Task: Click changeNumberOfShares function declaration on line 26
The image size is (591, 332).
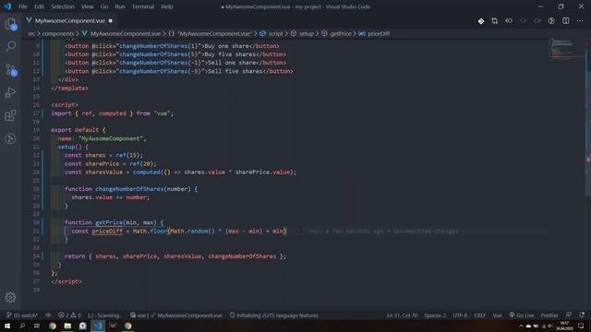Action: (x=129, y=189)
